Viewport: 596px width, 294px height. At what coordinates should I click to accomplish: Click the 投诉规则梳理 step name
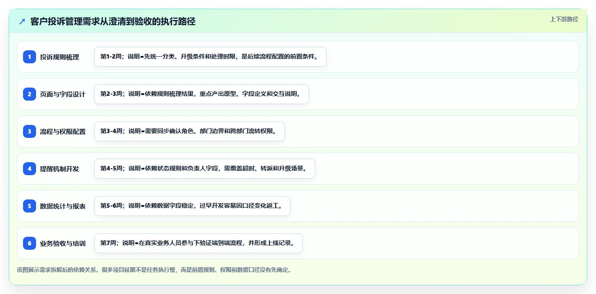(x=60, y=57)
